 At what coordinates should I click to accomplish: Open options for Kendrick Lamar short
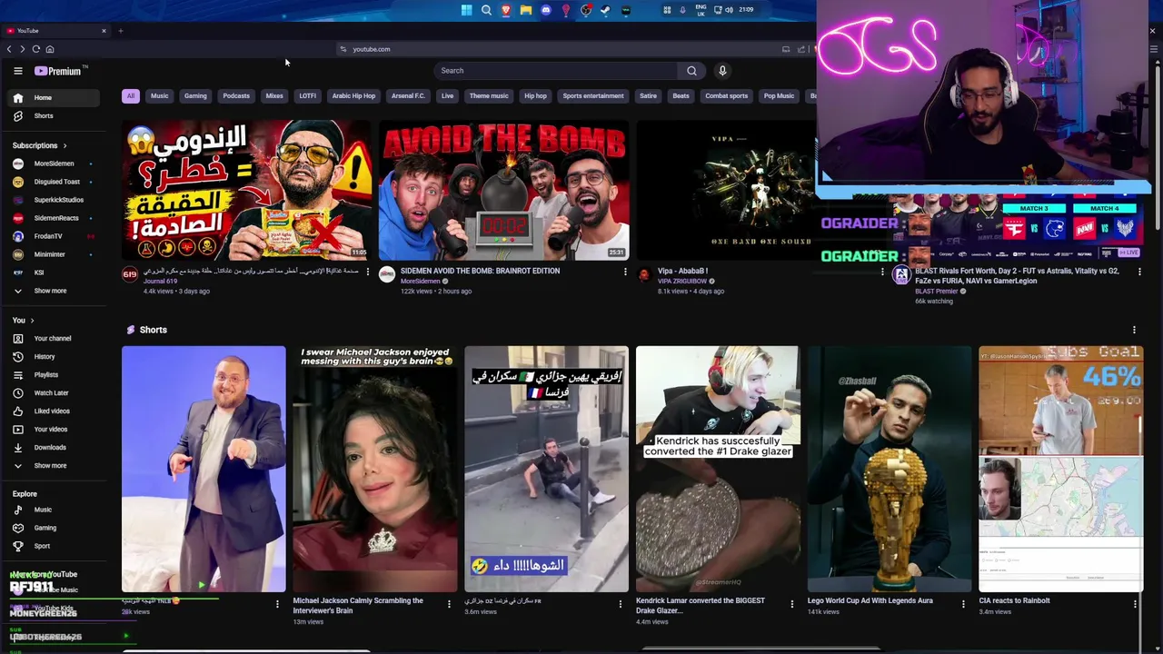(791, 604)
